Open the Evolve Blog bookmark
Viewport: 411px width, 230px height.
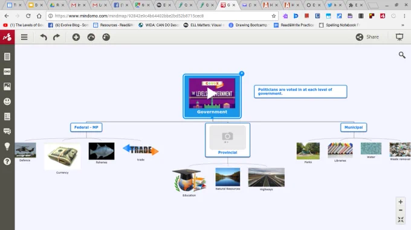tap(69, 25)
